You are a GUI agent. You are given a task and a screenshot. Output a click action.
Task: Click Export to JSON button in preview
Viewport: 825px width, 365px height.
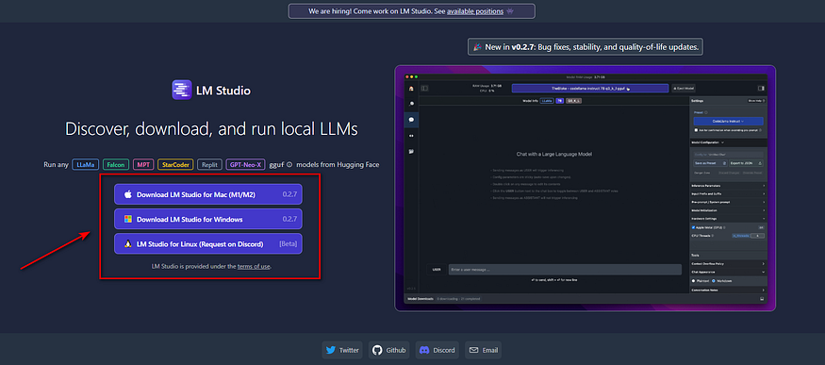click(x=746, y=163)
